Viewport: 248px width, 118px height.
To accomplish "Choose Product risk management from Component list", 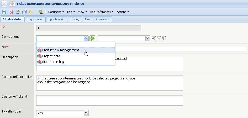I will (x=61, y=50).
